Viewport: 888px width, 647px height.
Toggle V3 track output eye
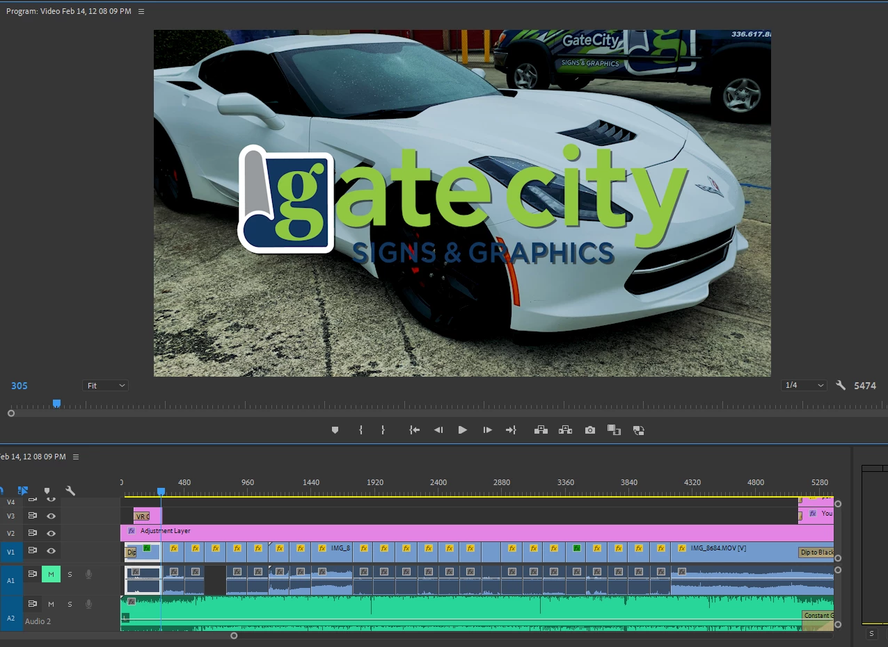[51, 516]
